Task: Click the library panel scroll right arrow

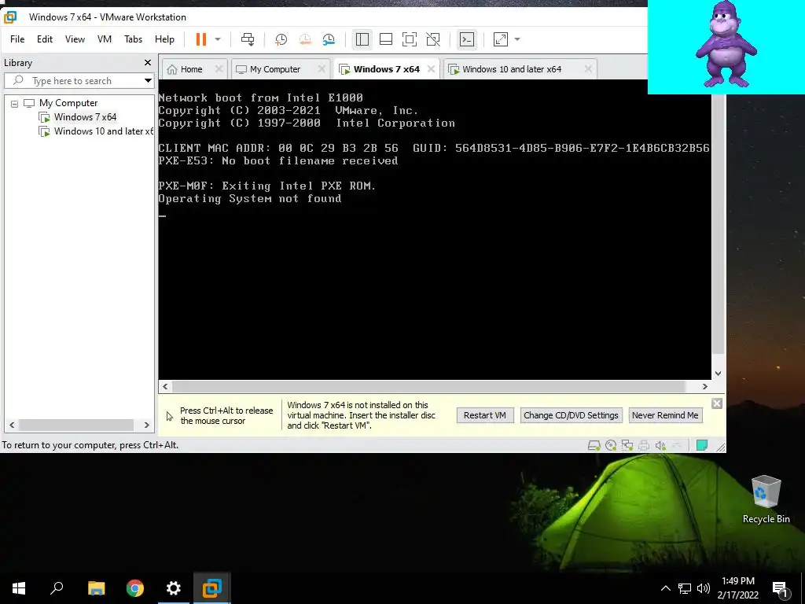Action: (147, 425)
